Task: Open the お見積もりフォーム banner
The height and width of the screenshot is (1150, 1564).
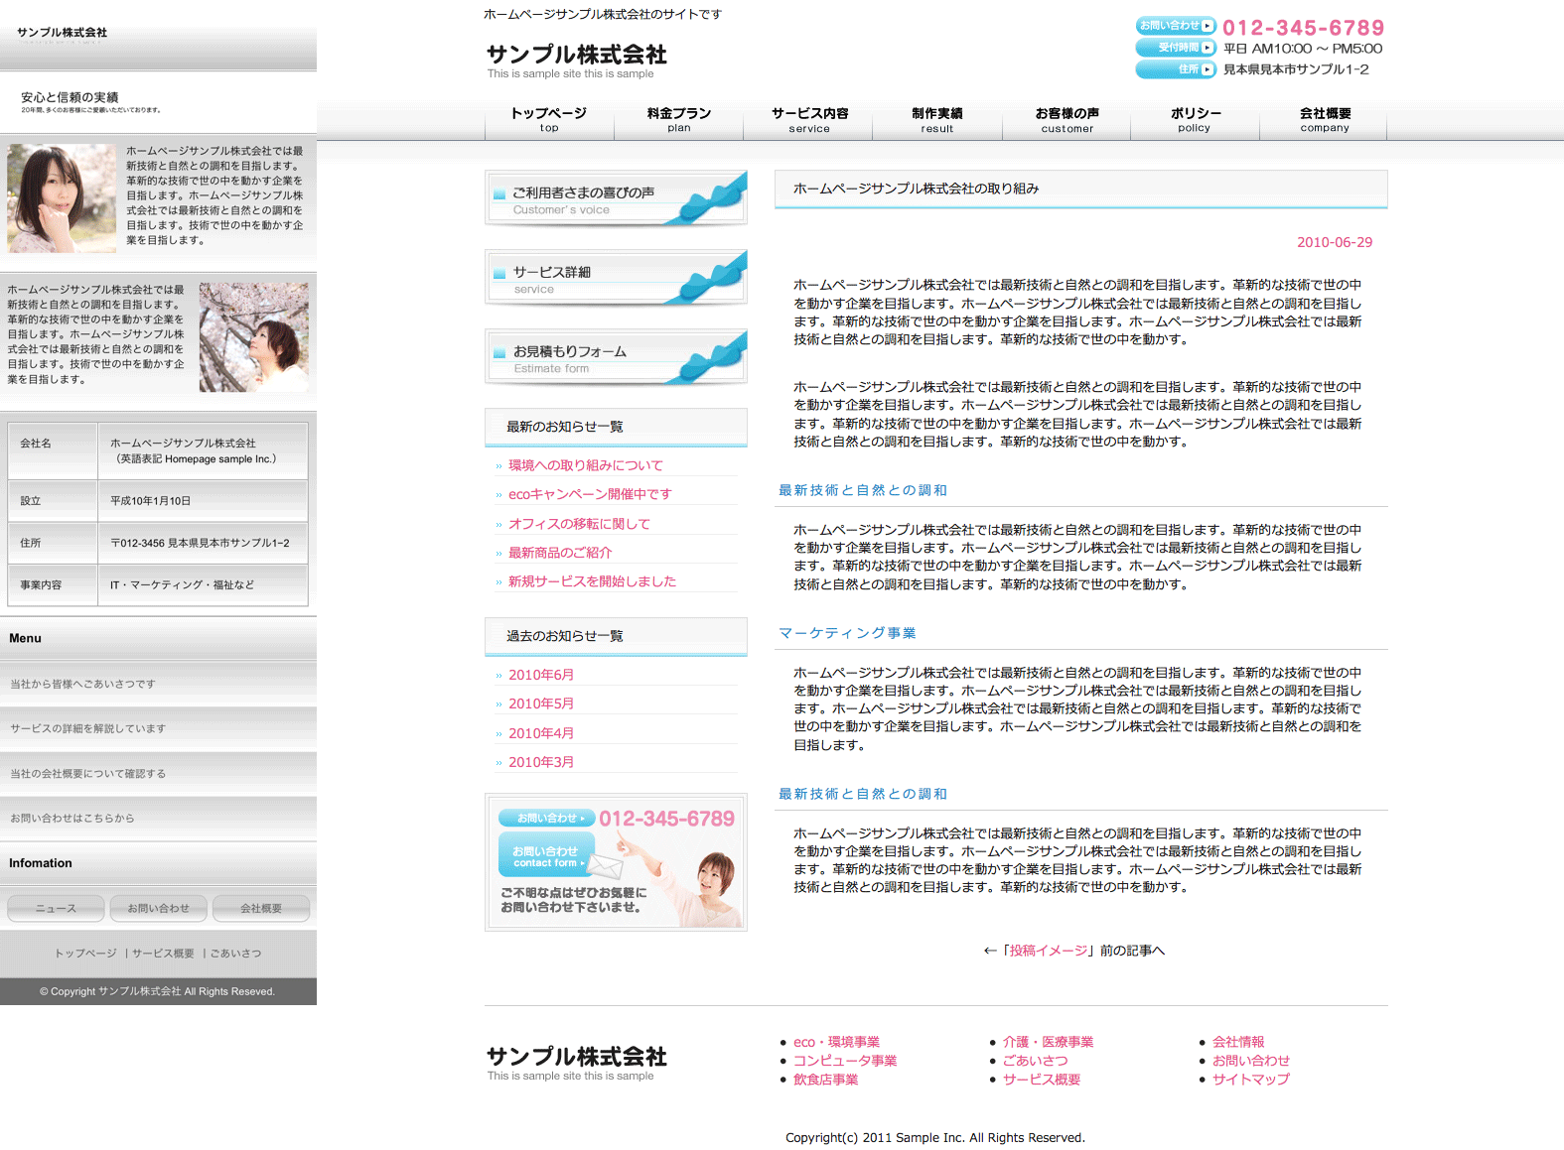Action: coord(616,357)
